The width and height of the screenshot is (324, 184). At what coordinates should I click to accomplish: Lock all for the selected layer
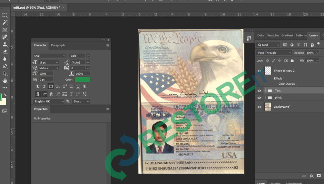click(x=292, y=61)
